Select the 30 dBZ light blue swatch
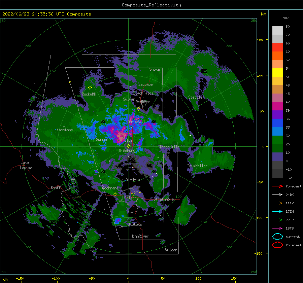This screenshot has width=303, height=283. pyautogui.click(x=277, y=131)
